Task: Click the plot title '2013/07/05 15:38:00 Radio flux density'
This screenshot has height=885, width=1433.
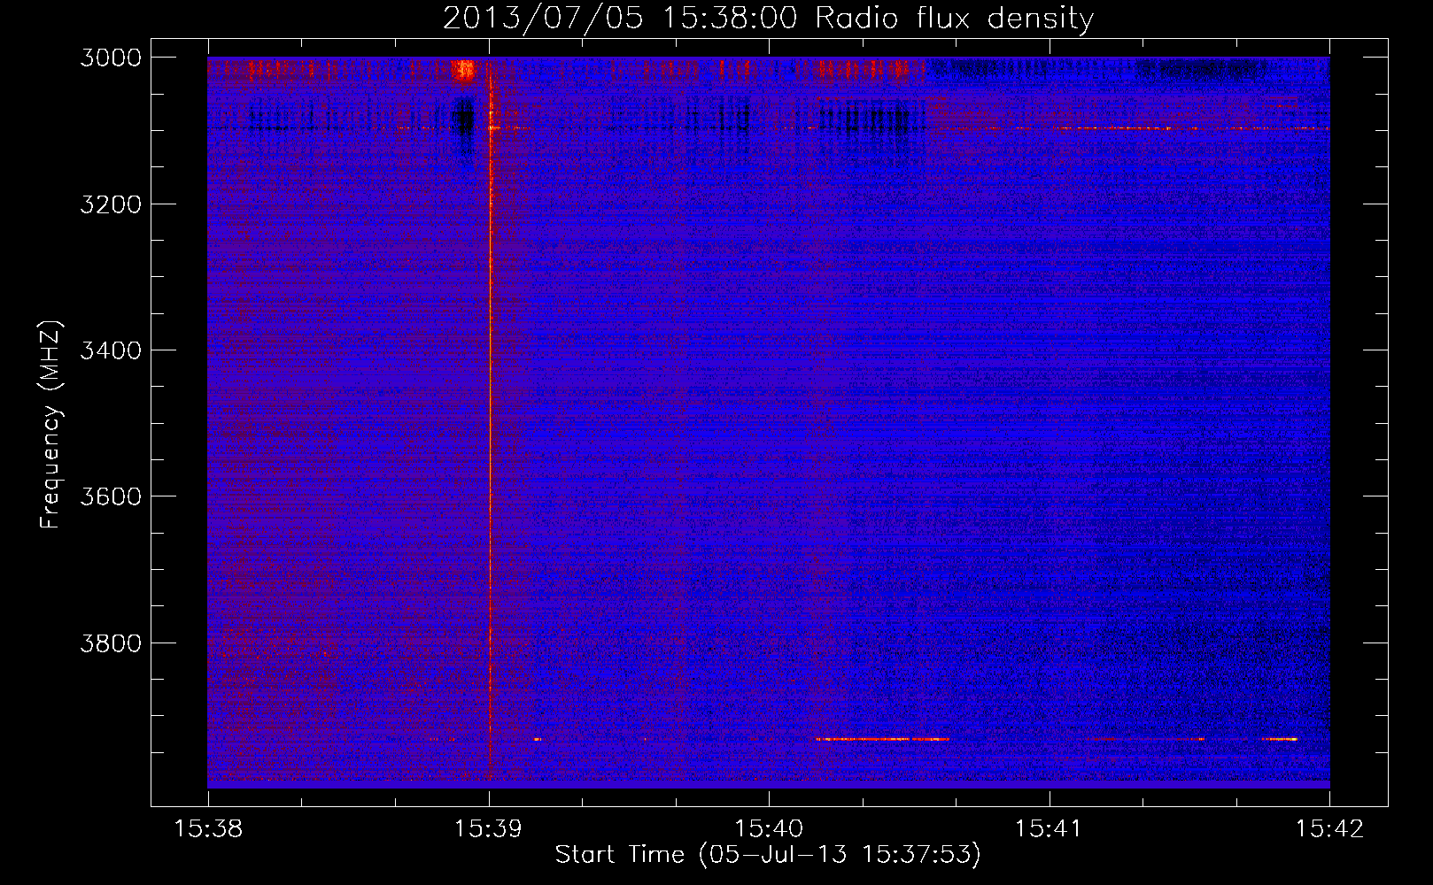Action: pyautogui.click(x=768, y=18)
